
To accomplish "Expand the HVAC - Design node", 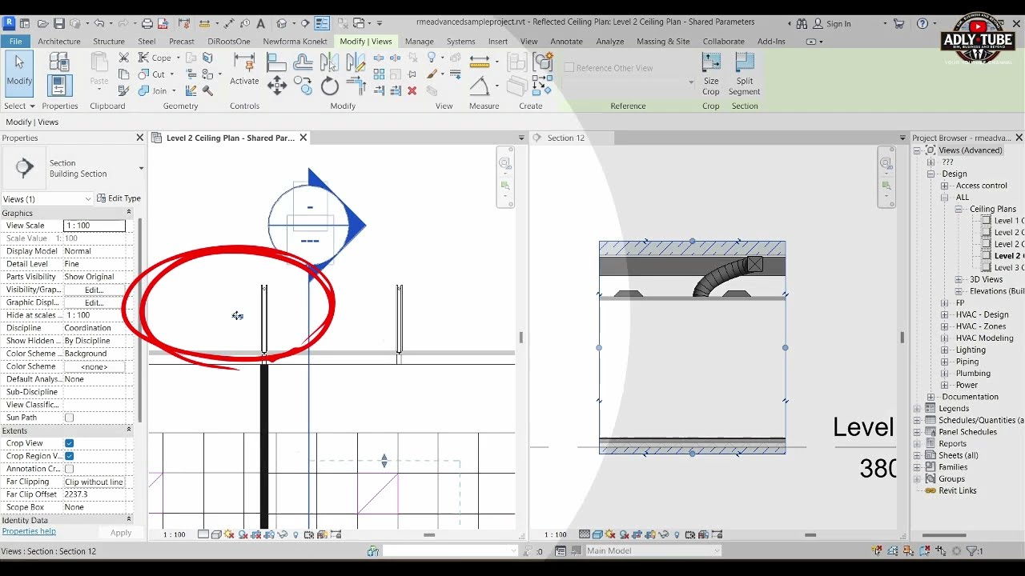I will tap(944, 315).
